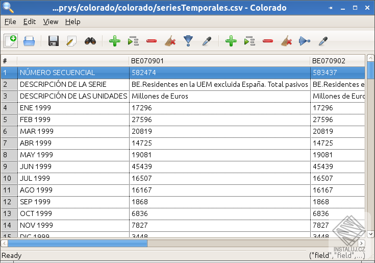Screen dimensions: 375x263
Task: Select the AGO 1999 cell
Action: tap(73, 190)
